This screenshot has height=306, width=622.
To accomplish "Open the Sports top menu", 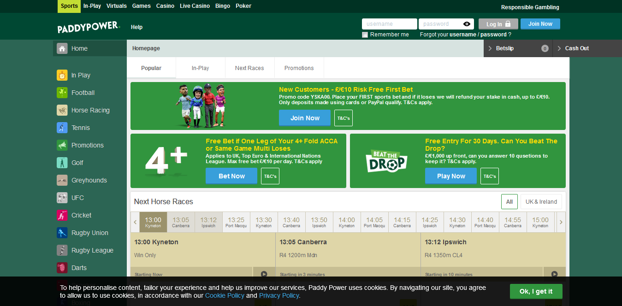I will (x=69, y=6).
